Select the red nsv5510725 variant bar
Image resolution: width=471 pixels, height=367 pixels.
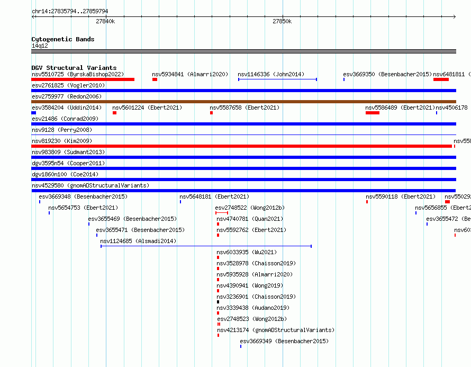pos(83,79)
